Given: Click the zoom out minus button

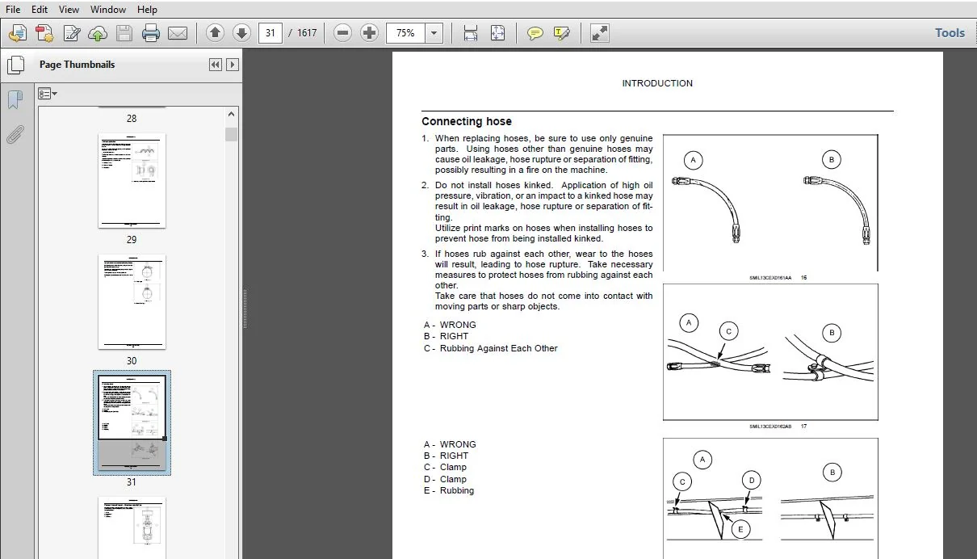Looking at the screenshot, I should click(343, 33).
